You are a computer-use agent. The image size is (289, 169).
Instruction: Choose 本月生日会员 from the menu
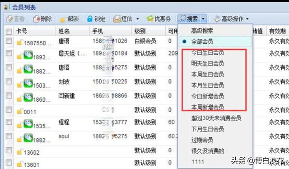(x=208, y=85)
